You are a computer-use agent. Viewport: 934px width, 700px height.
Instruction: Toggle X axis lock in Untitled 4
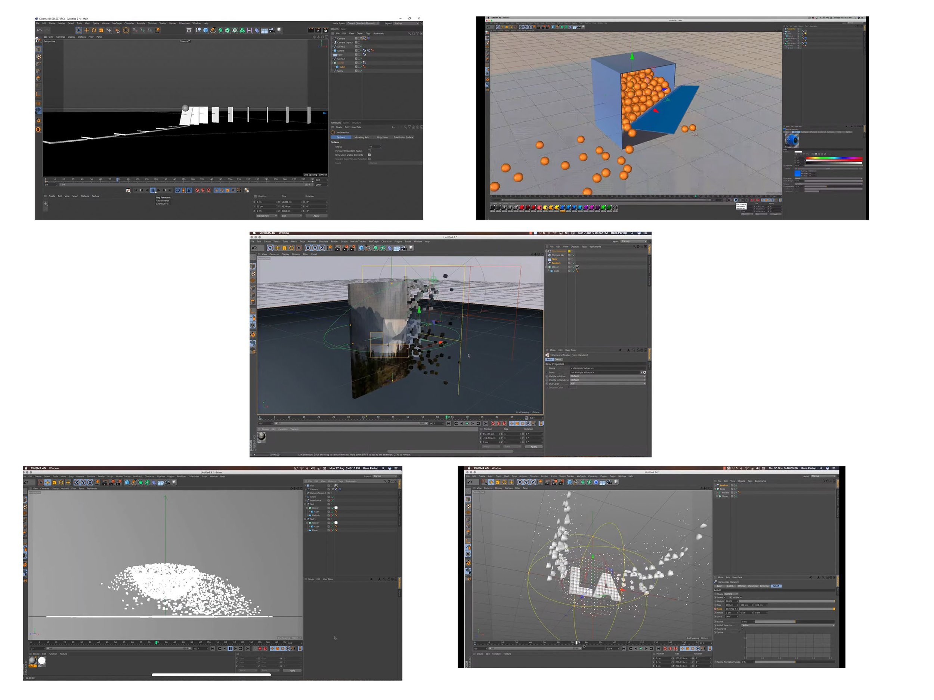click(x=308, y=248)
